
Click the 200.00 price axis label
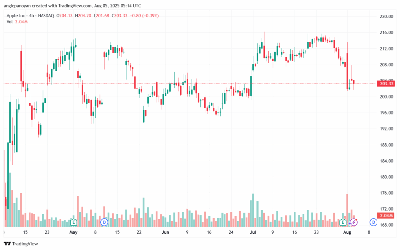click(x=386, y=97)
